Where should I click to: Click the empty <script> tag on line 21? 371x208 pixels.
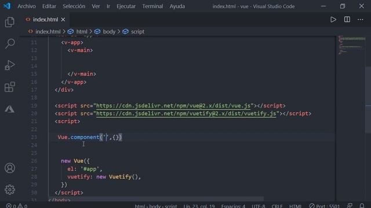[x=67, y=121]
